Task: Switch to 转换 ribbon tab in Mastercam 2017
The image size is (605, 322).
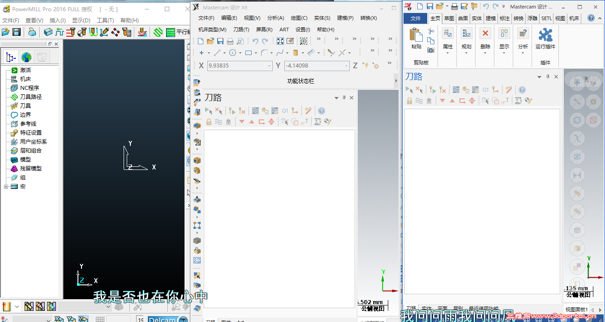Action: pyautogui.click(x=519, y=18)
